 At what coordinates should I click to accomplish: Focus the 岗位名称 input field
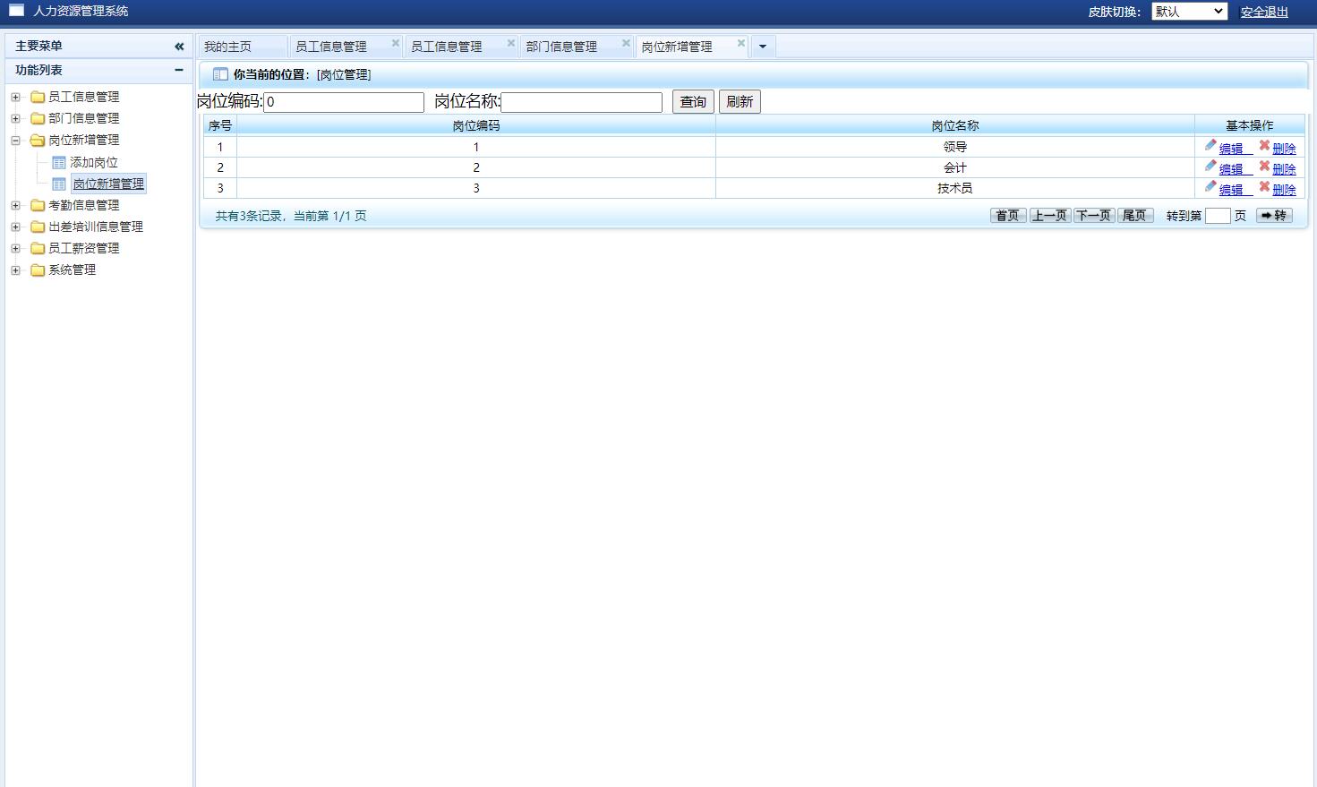582,102
